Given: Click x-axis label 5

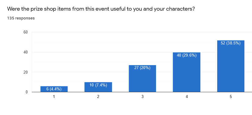Looking at the screenshot, I should point(231,97).
